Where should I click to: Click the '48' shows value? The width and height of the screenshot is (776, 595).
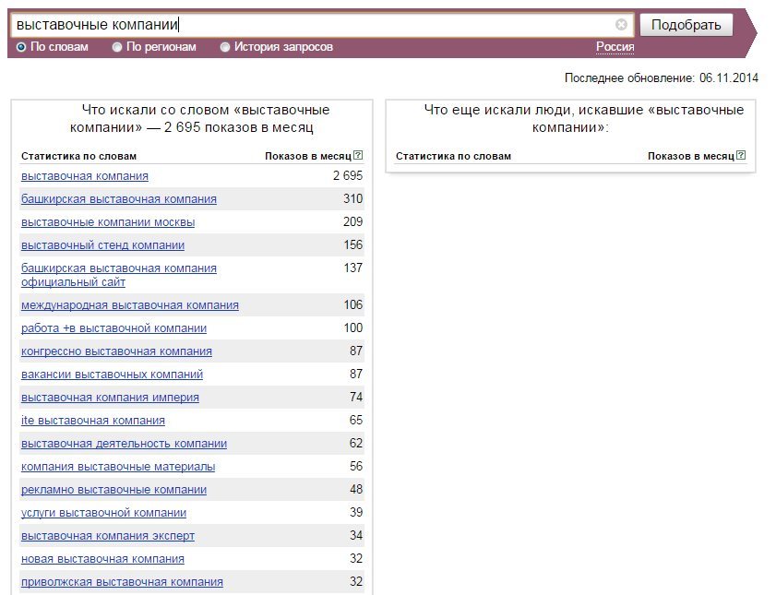(356, 489)
